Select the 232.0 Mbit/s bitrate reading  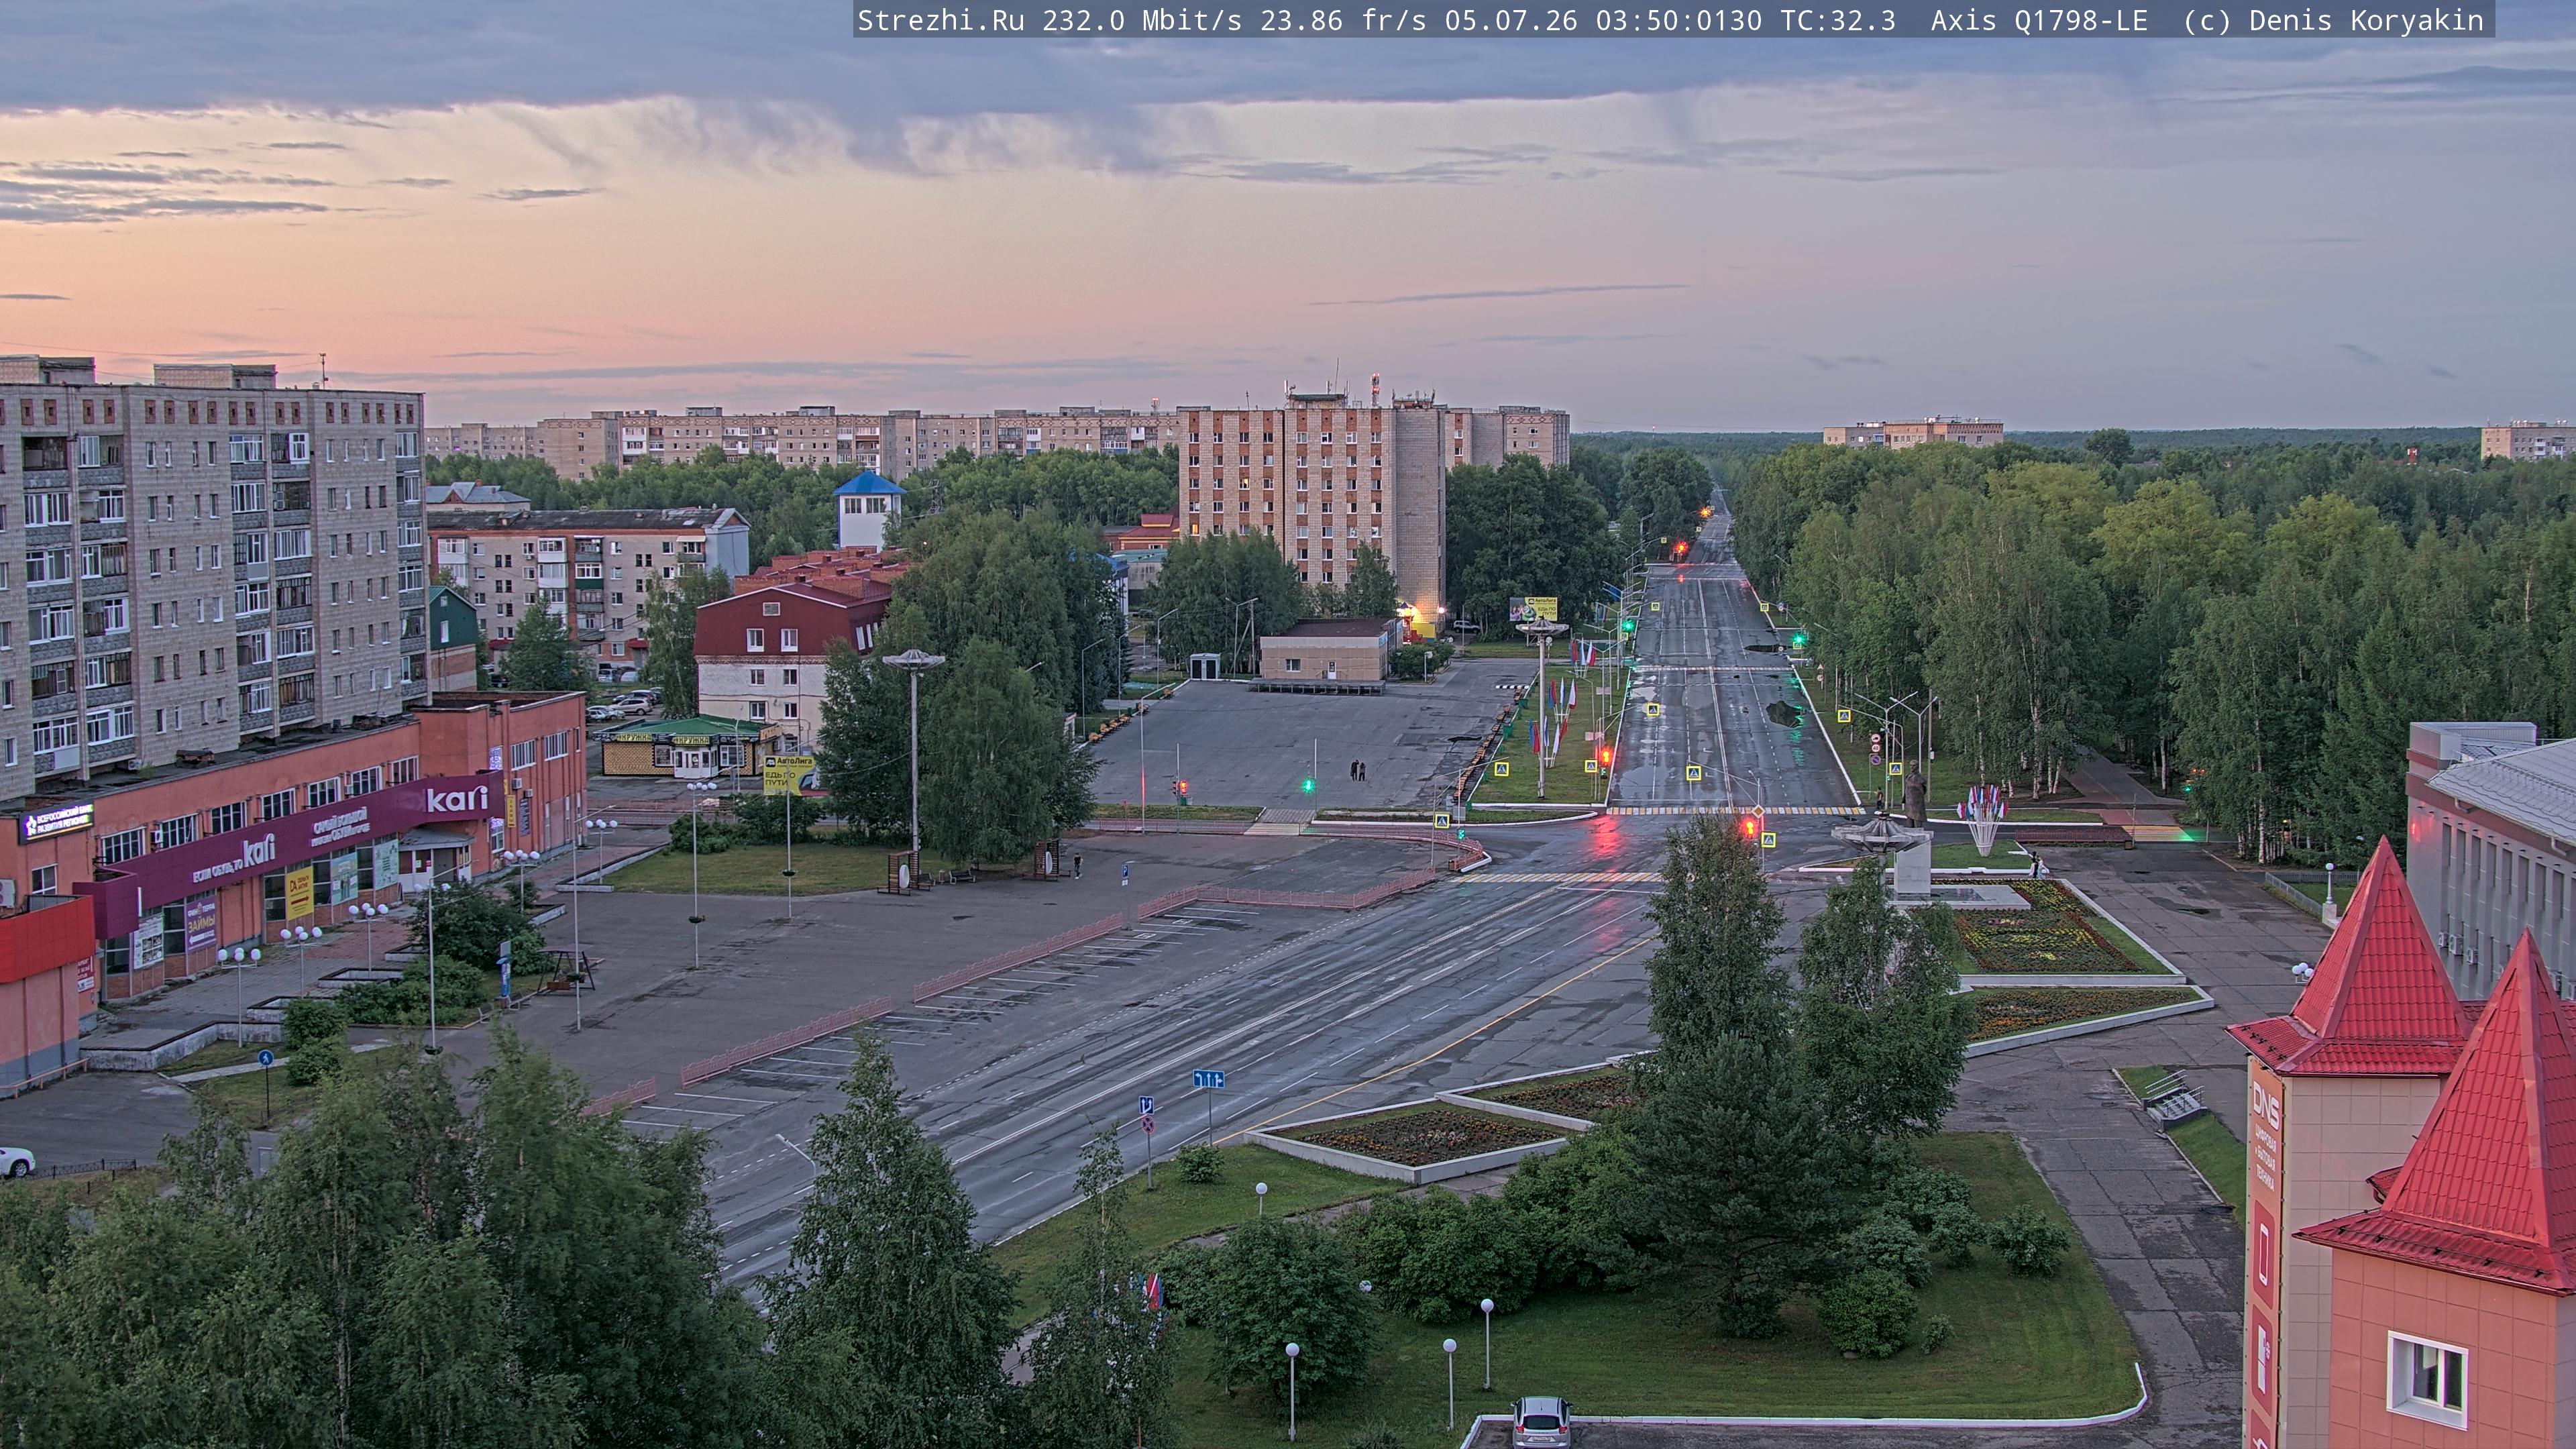[1142, 20]
